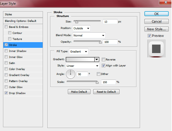The height and width of the screenshot is (131, 172).
Task: Select the Bevel & Emboss label
Action: click(19, 27)
